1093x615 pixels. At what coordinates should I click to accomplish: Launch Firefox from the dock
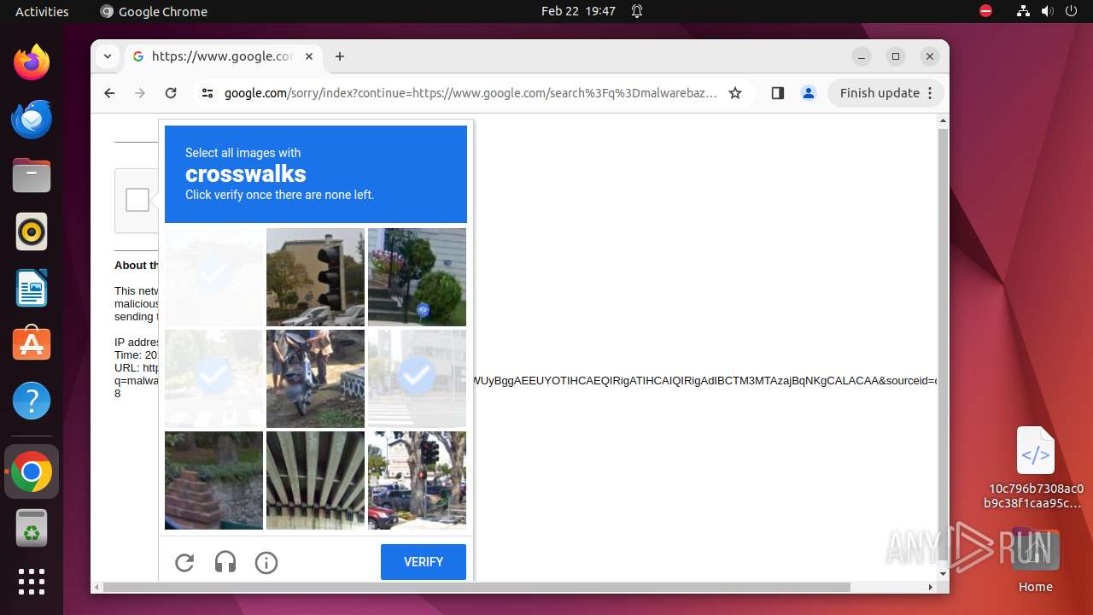tap(32, 62)
